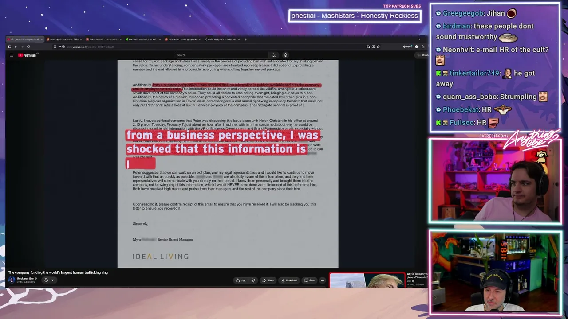This screenshot has width=568, height=319.
Task: Click the browser back arrow
Action: click(x=16, y=47)
